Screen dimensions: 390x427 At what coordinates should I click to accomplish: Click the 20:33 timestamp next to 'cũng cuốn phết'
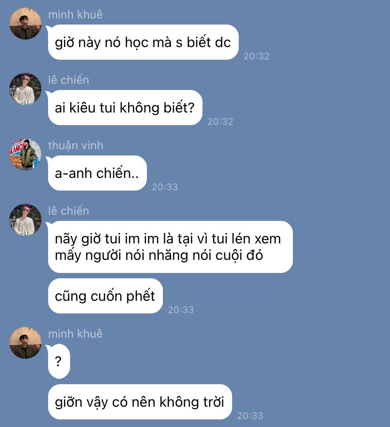(x=181, y=310)
